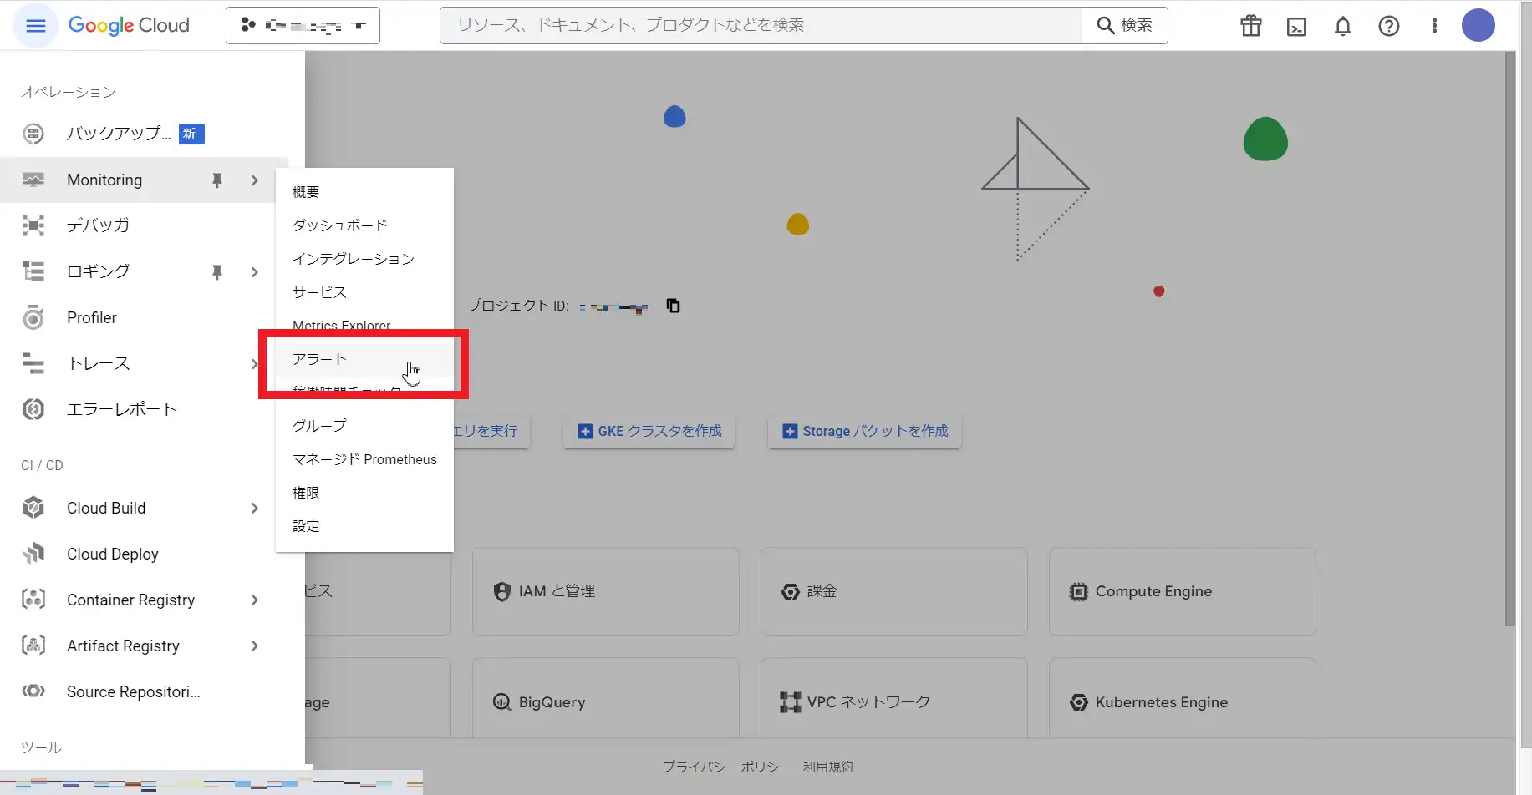Select グループ in the Monitoring submenu

[x=364, y=426]
